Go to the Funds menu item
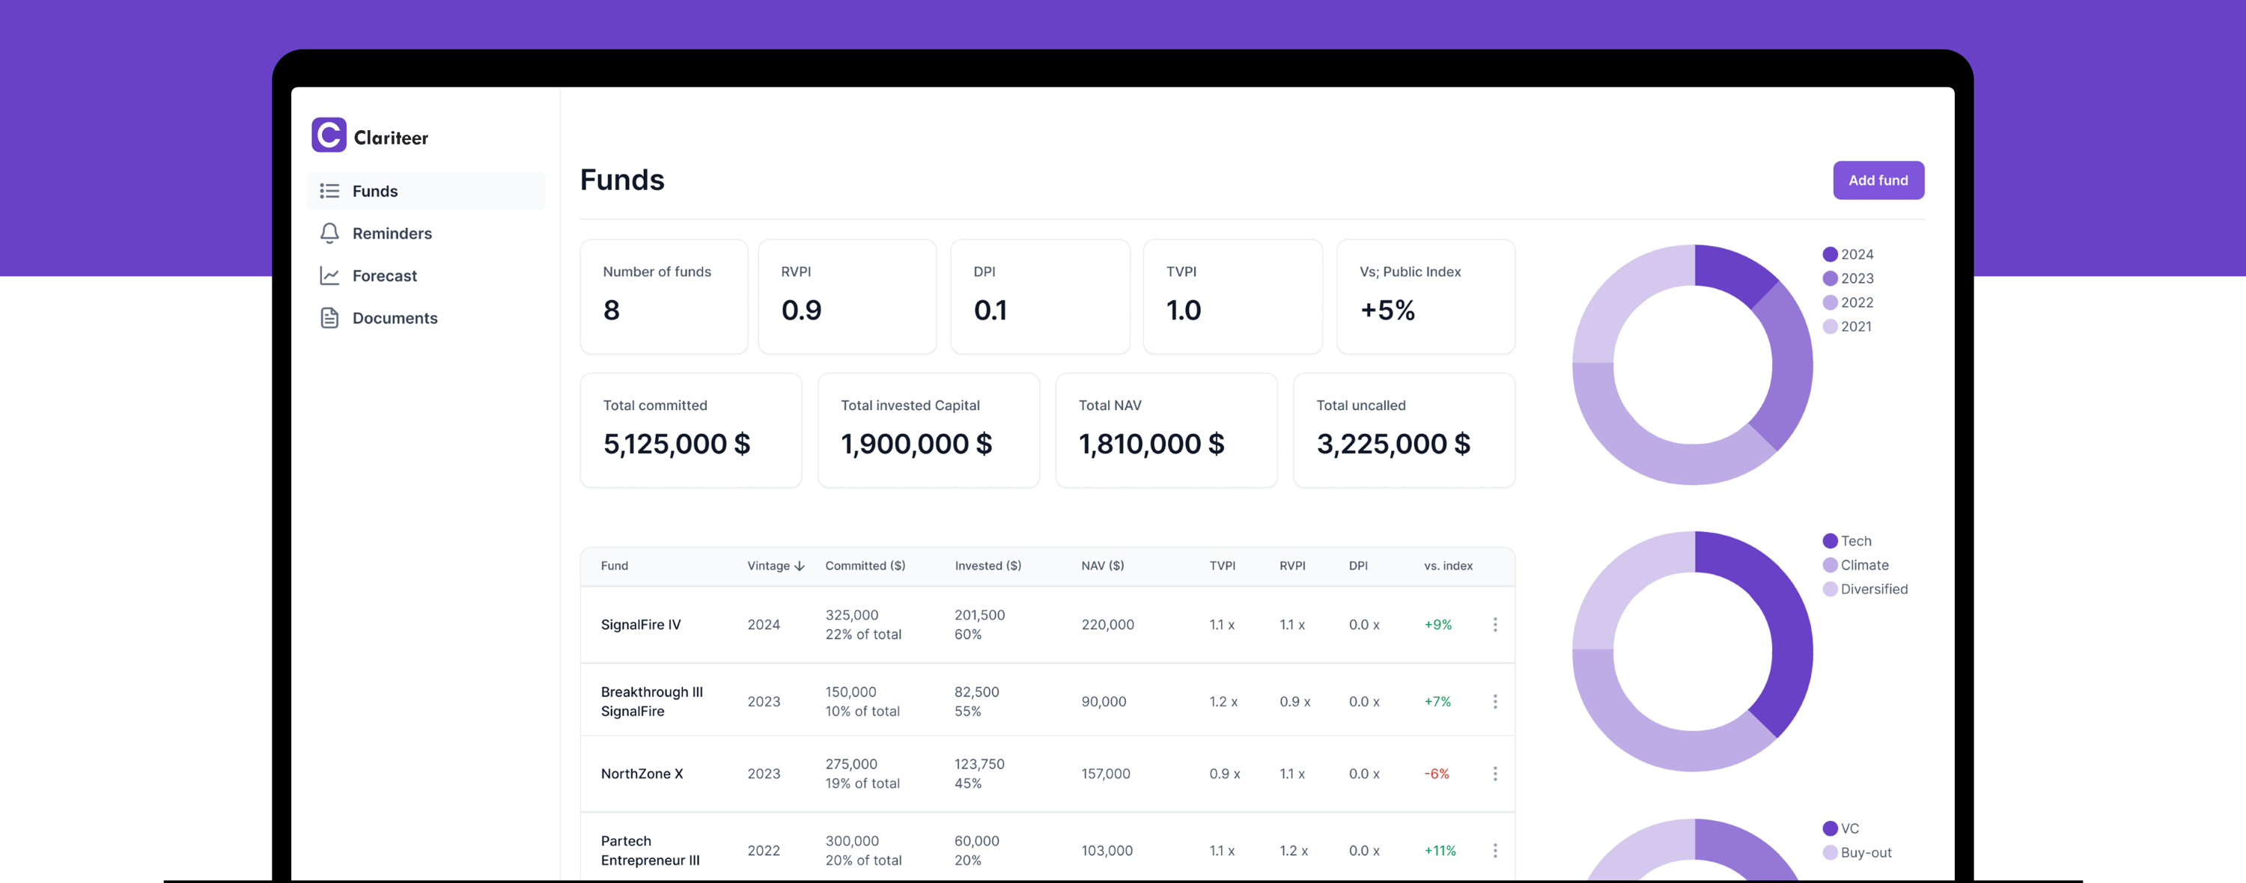The image size is (2246, 883). 425,191
